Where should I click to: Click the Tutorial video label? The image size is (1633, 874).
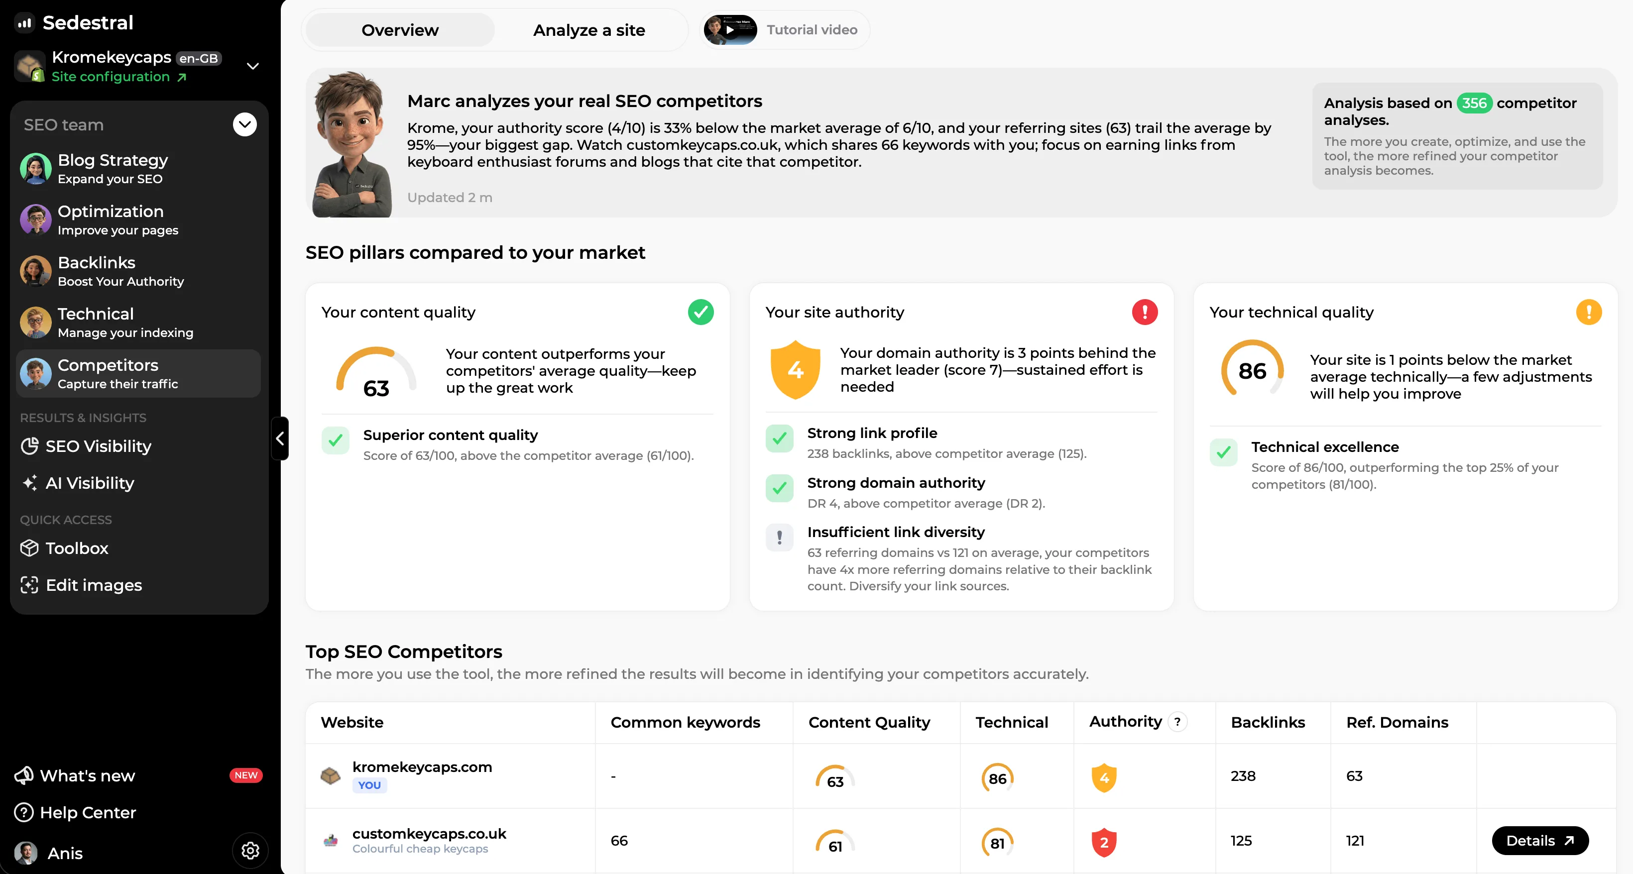click(x=812, y=30)
